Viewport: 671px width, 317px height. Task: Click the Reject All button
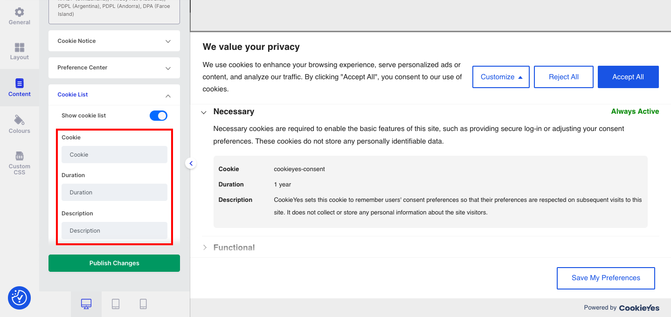564,77
